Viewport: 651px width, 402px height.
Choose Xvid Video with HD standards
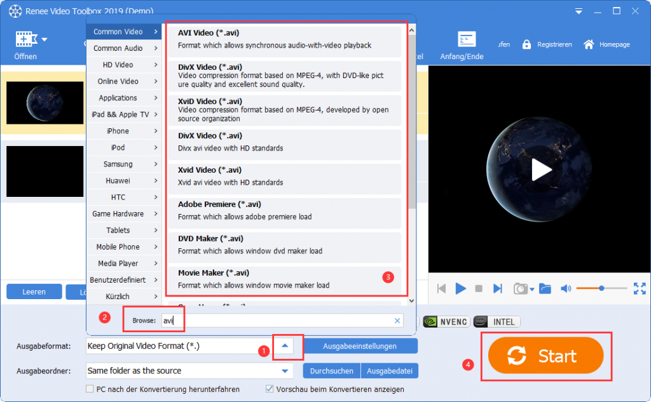pyautogui.click(x=284, y=179)
